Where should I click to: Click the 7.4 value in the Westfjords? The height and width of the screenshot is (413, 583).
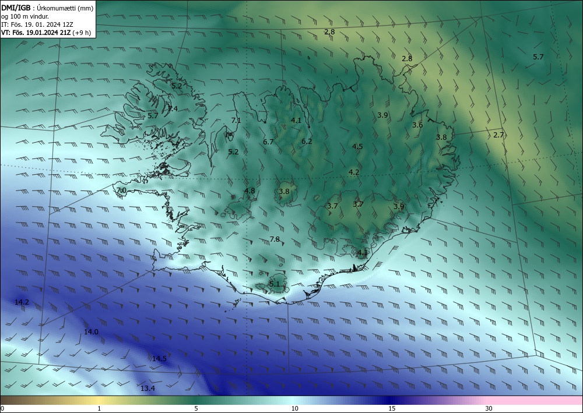coord(173,108)
